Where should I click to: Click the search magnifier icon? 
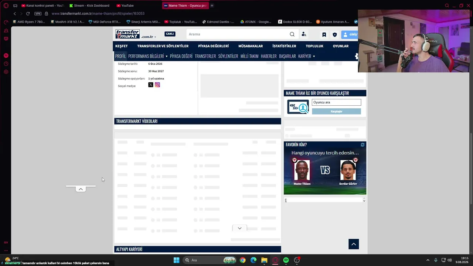pyautogui.click(x=292, y=34)
